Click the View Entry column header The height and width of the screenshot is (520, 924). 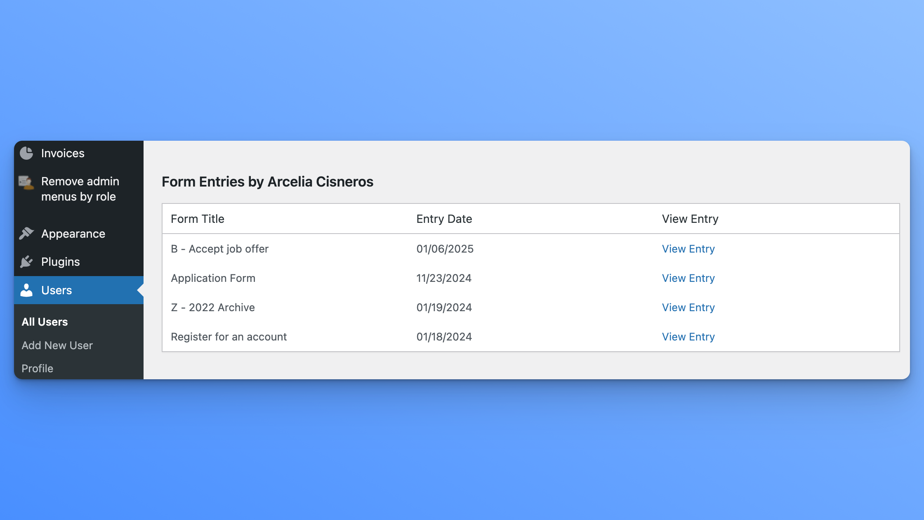click(690, 219)
